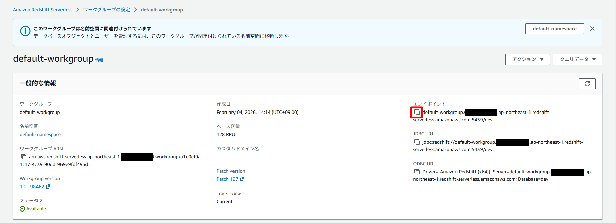Copy the endpoint address
Image resolution: width=616 pixels, height=223 pixels.
click(x=417, y=112)
